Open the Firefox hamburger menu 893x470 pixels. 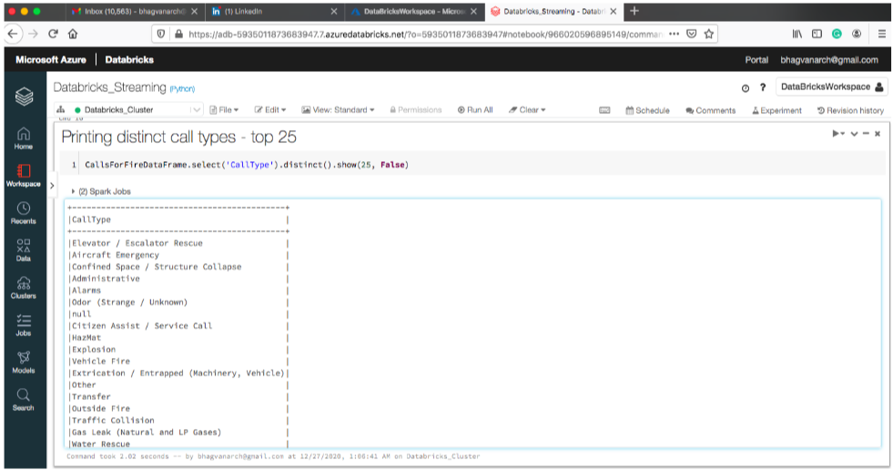click(881, 34)
